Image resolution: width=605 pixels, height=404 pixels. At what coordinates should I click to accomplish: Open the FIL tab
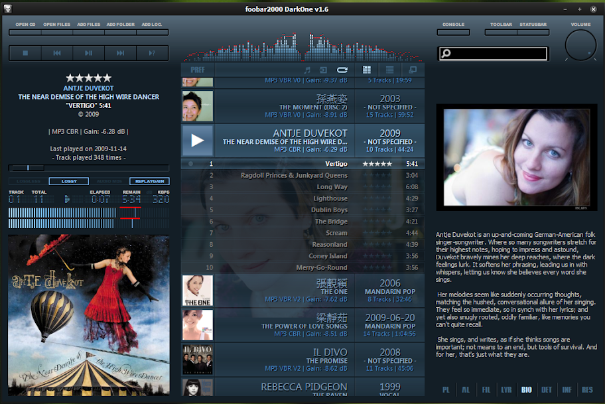click(x=486, y=389)
